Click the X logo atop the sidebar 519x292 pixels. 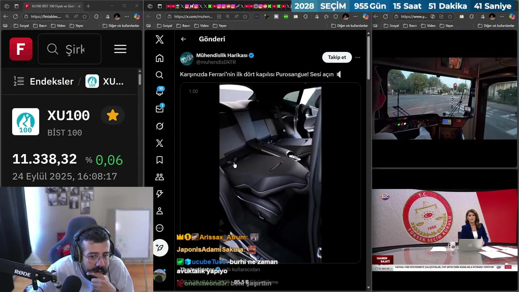159,39
